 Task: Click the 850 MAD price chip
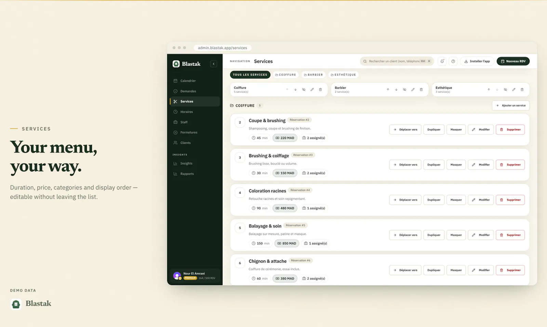pyautogui.click(x=287, y=243)
